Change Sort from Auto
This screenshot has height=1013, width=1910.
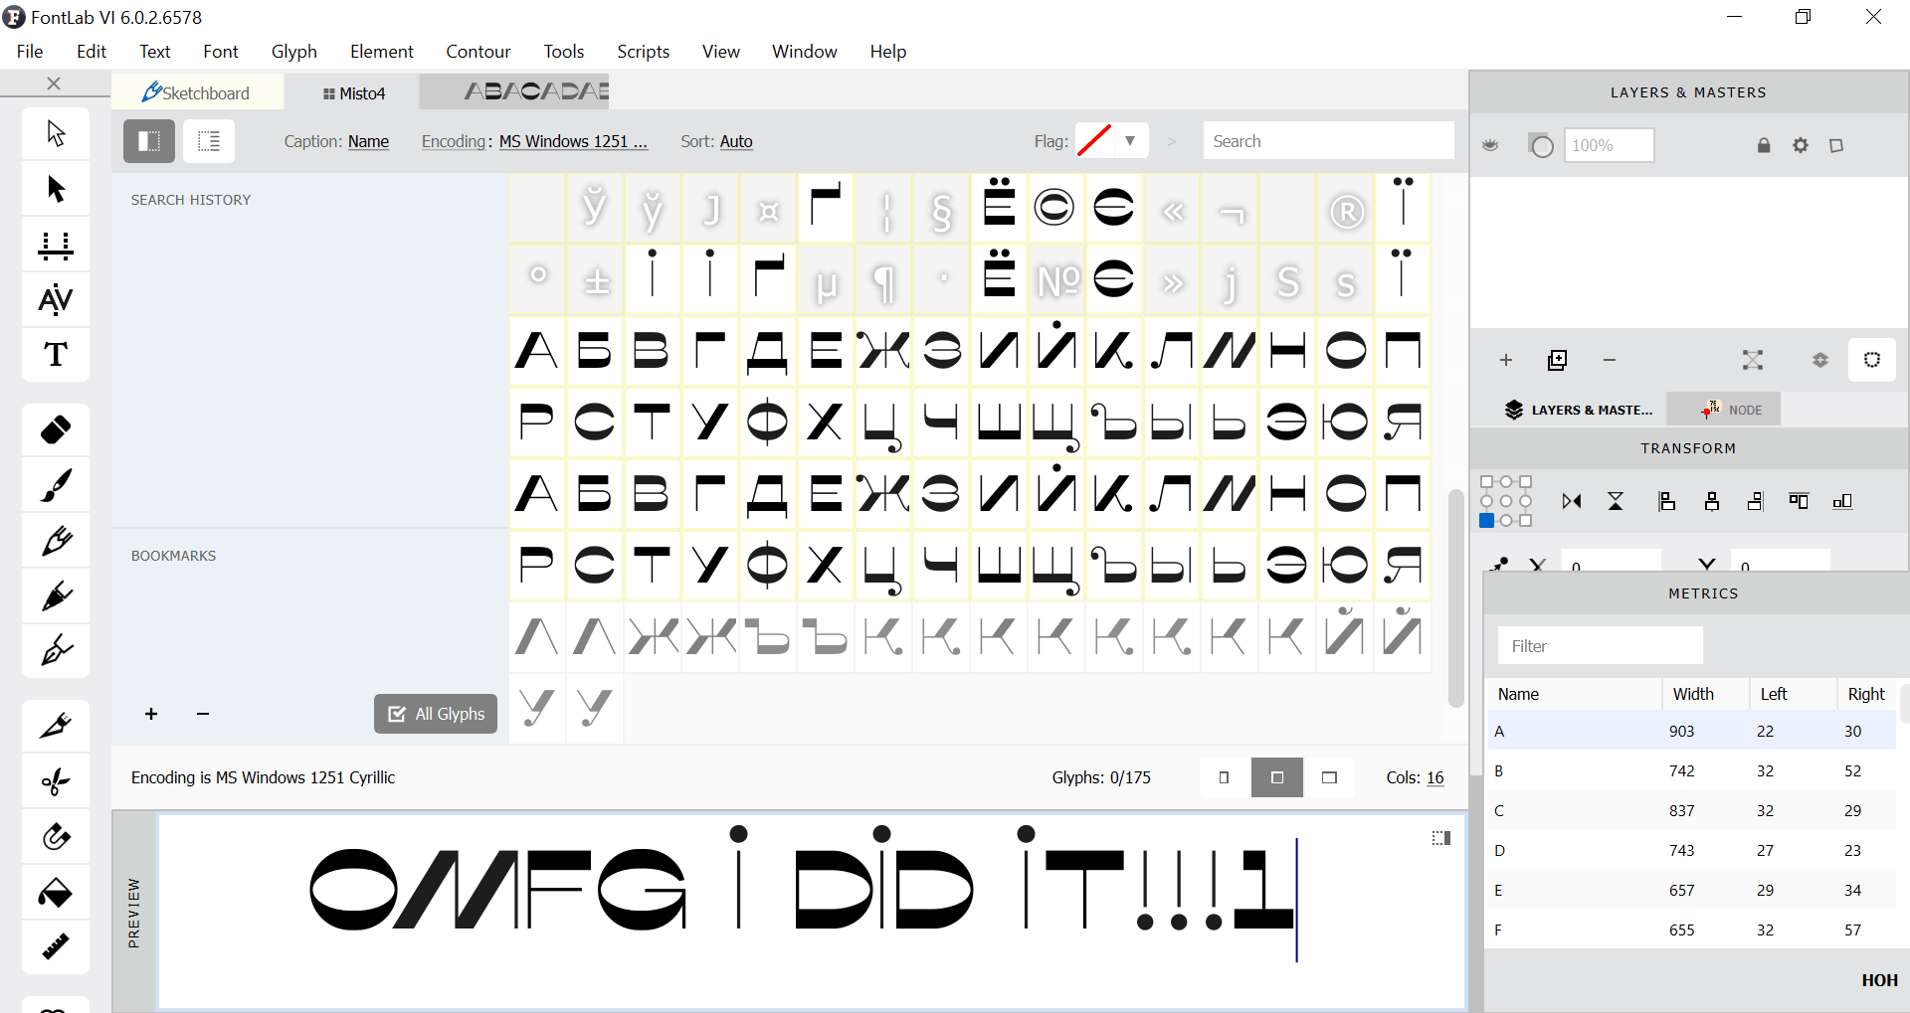coord(737,141)
